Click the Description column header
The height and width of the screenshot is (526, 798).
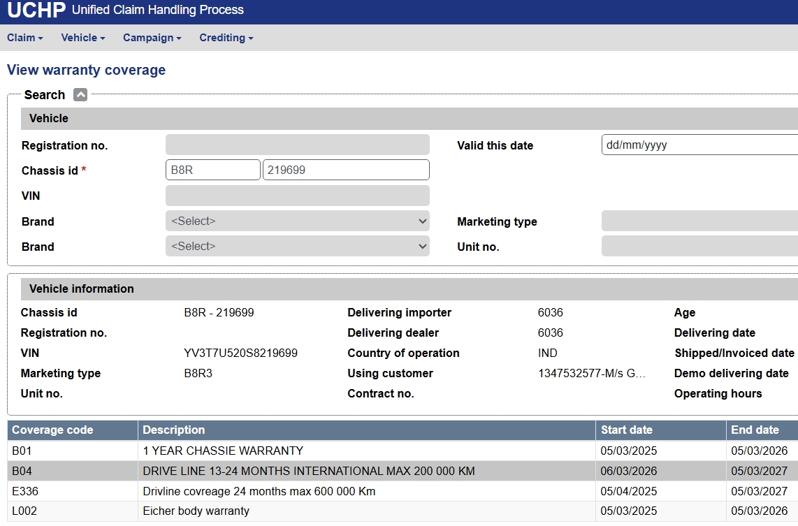point(367,430)
